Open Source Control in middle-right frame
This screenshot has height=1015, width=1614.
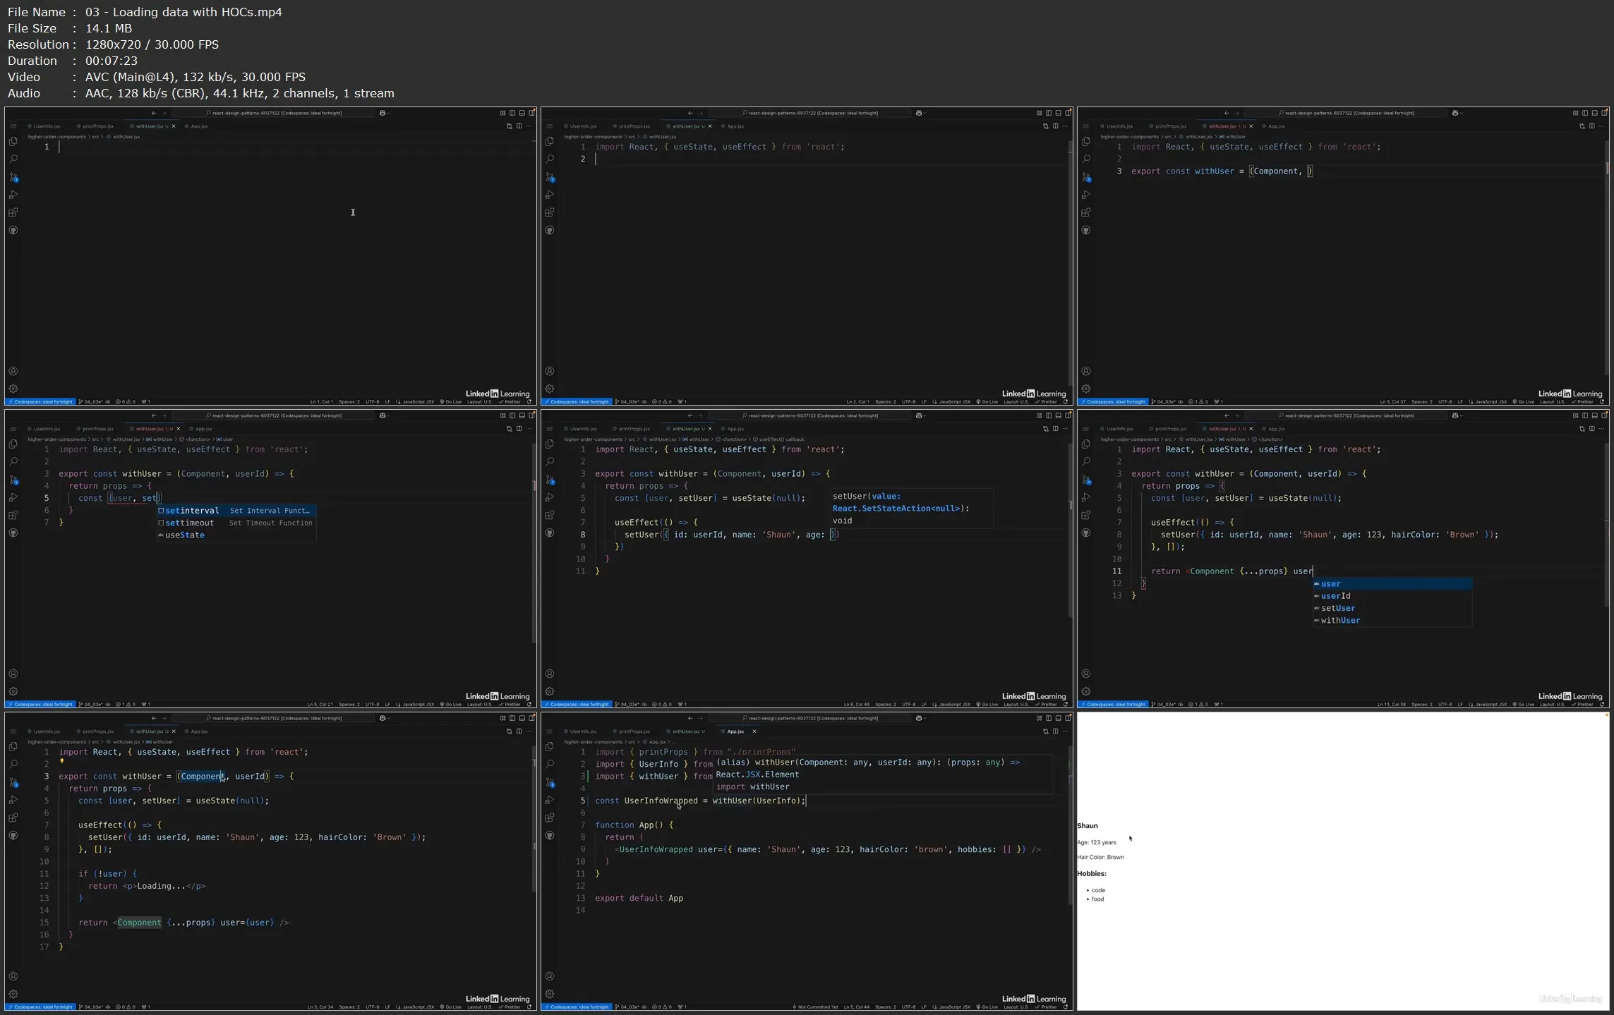pos(1086,480)
